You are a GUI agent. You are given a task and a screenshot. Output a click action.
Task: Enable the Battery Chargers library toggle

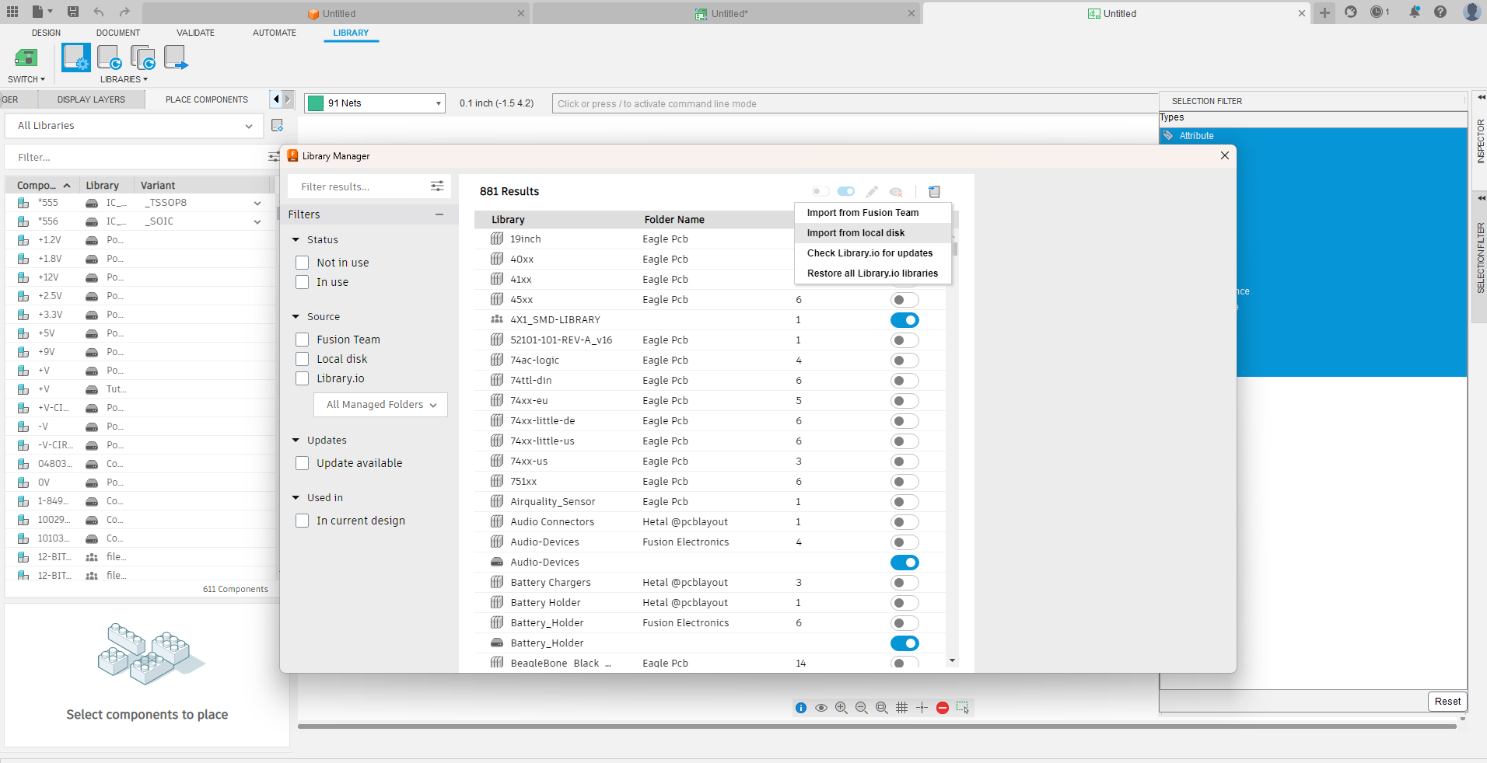(x=904, y=583)
